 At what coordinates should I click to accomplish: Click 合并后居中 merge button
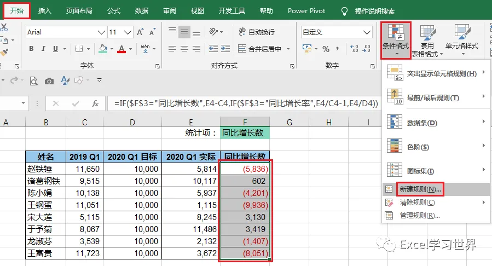tap(259, 49)
